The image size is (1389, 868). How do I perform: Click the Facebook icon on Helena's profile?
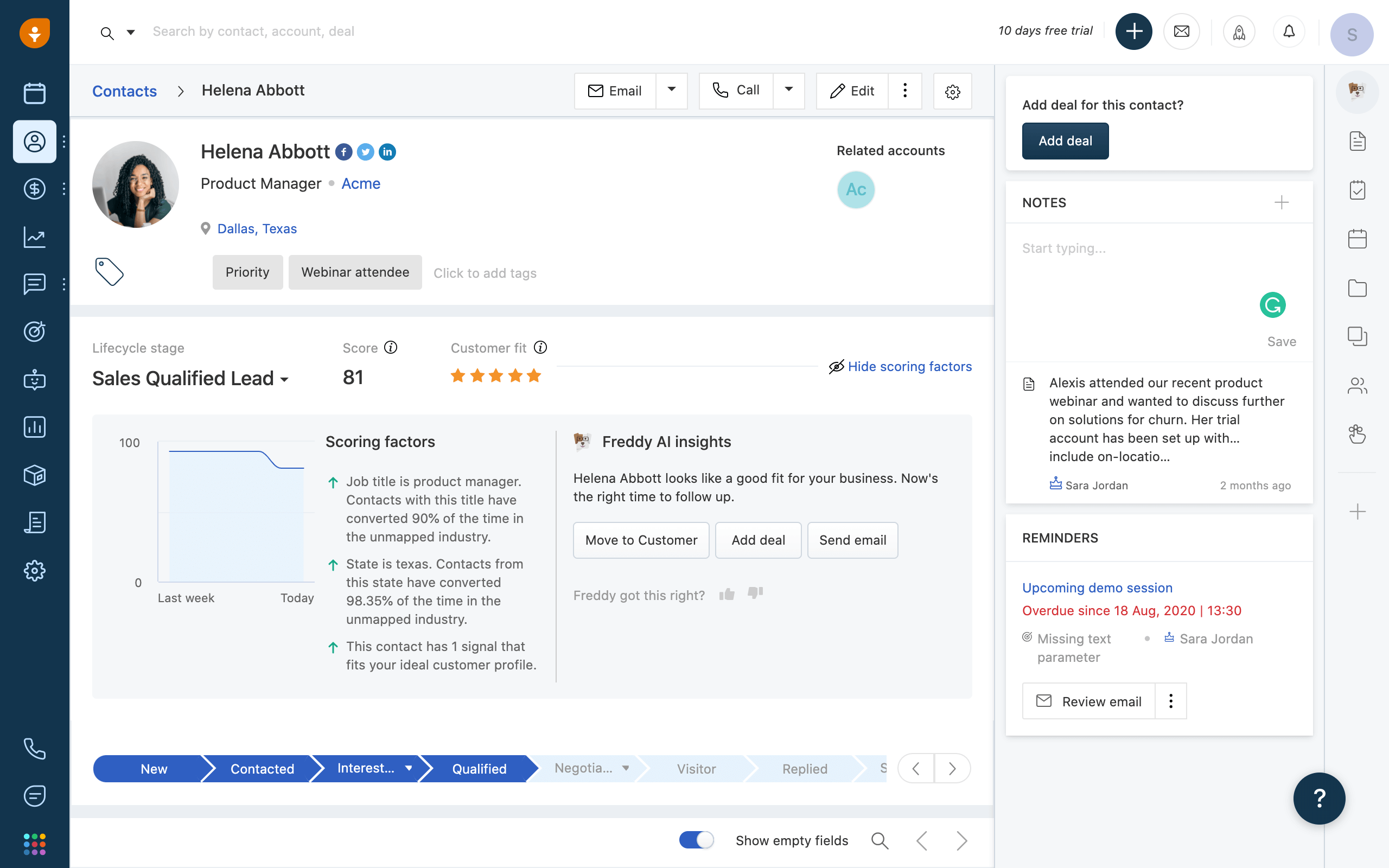[x=344, y=152]
